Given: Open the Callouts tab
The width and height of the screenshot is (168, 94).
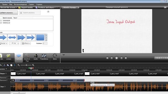Looking at the screenshot, I should 19,58.
